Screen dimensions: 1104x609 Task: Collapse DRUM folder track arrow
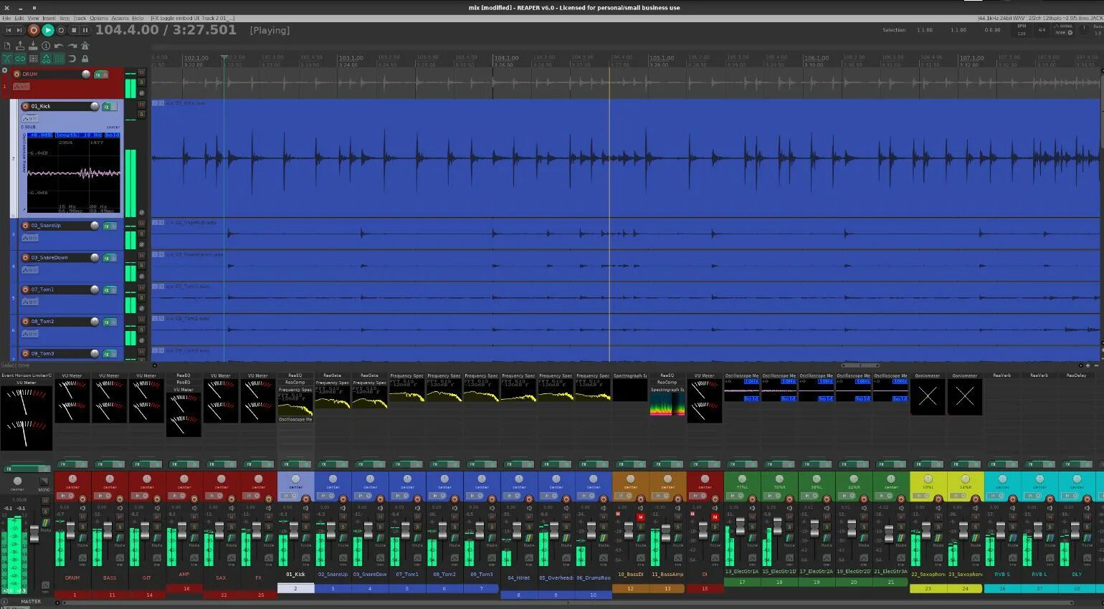(5, 70)
